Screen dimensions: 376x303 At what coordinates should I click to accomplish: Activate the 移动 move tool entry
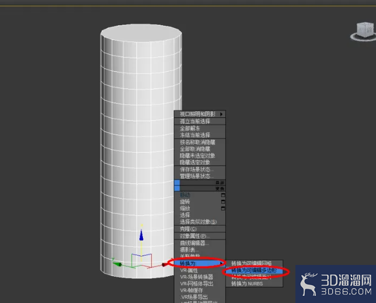[x=185, y=195]
